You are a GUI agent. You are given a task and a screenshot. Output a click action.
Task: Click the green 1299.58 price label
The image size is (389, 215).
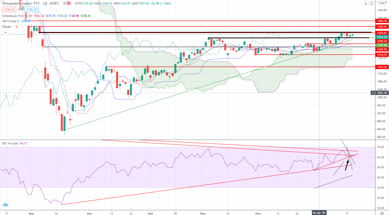click(382, 45)
